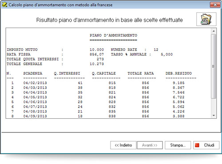This screenshot has height=164, width=222.
Task: Click the TOTALE RATA column header
Action: pos(141,73)
